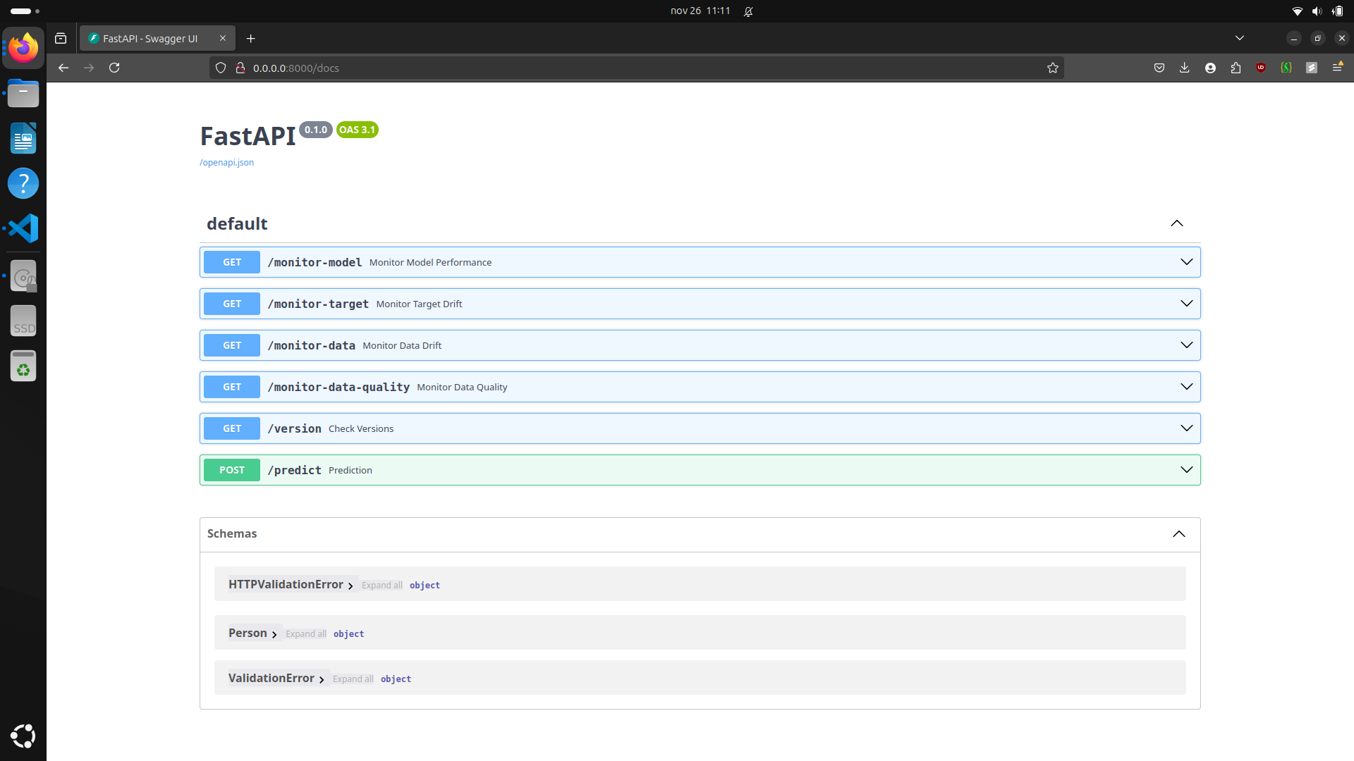The height and width of the screenshot is (761, 1354).
Task: Collapse the default section chevron
Action: [x=1177, y=223]
